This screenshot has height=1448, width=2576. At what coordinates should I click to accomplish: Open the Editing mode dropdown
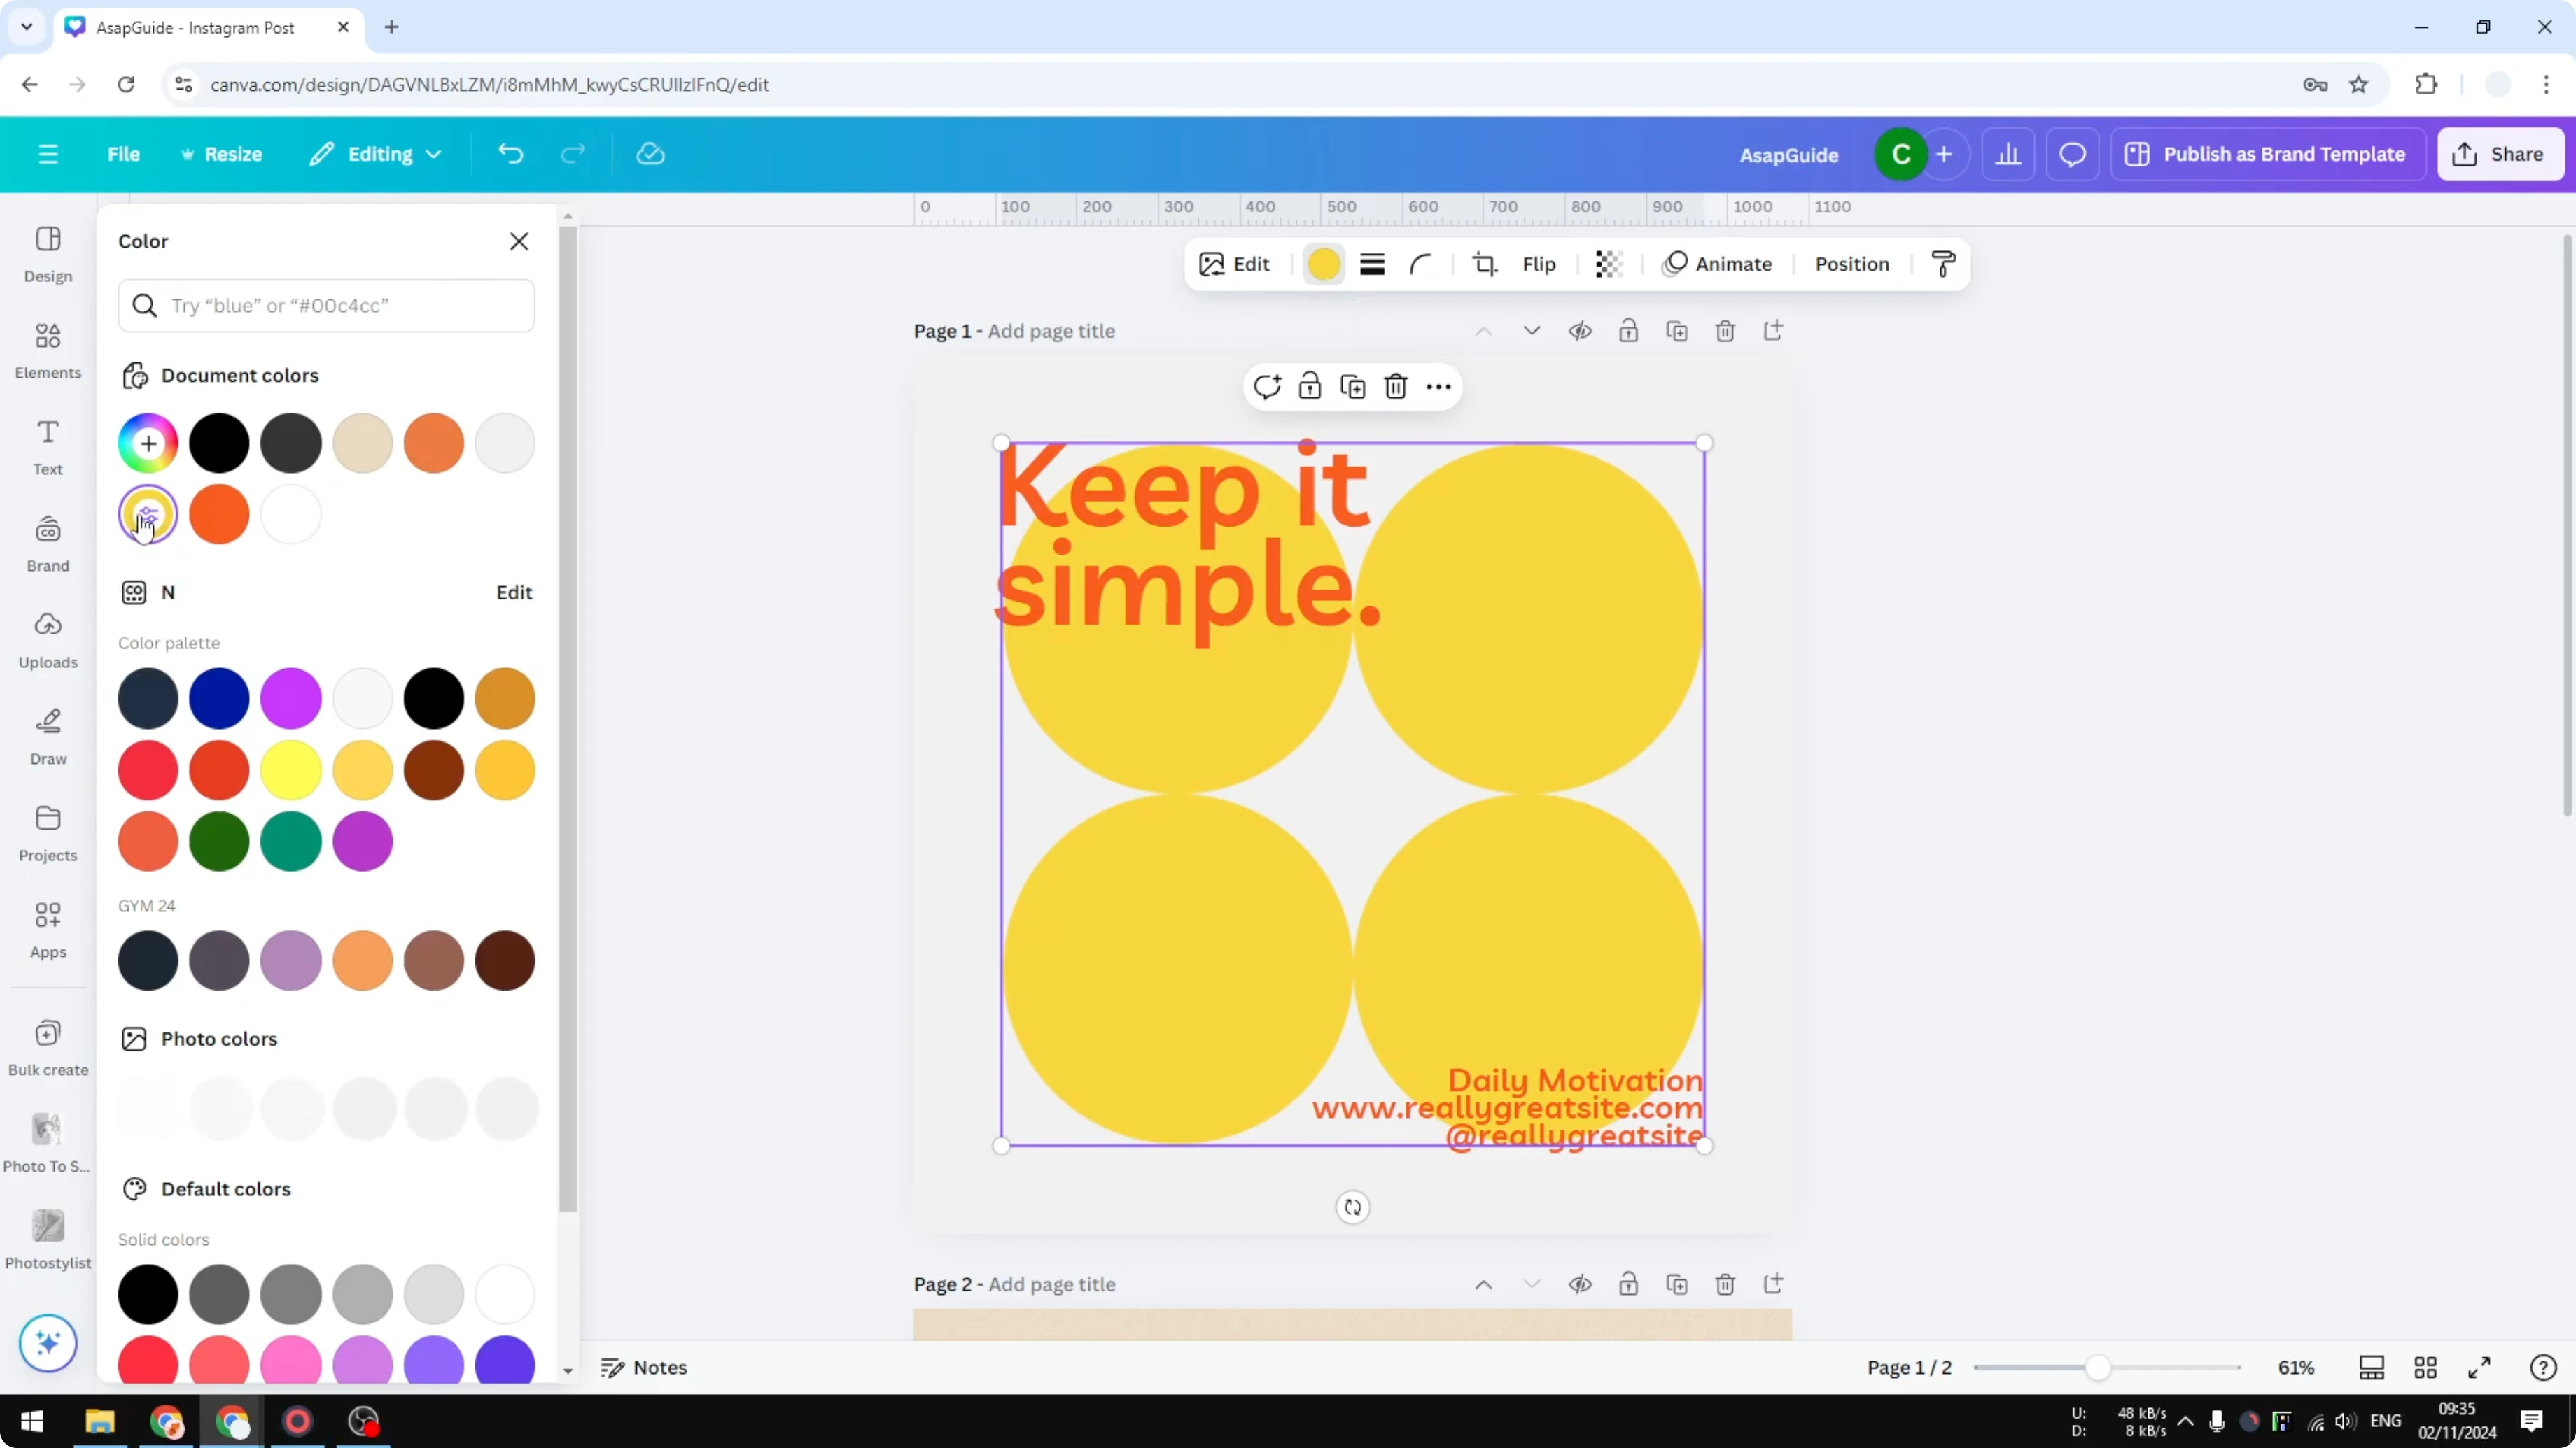tap(376, 154)
